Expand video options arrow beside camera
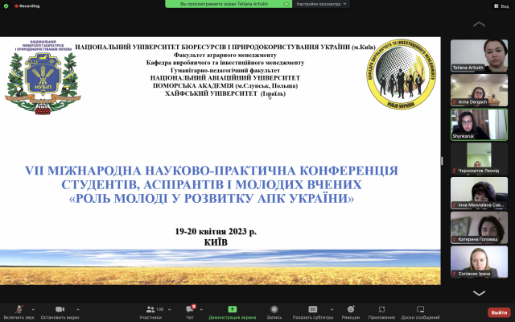 [78, 309]
